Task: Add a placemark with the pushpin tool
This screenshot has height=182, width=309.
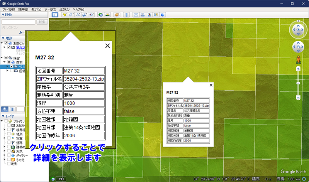Action: (x=64, y=15)
